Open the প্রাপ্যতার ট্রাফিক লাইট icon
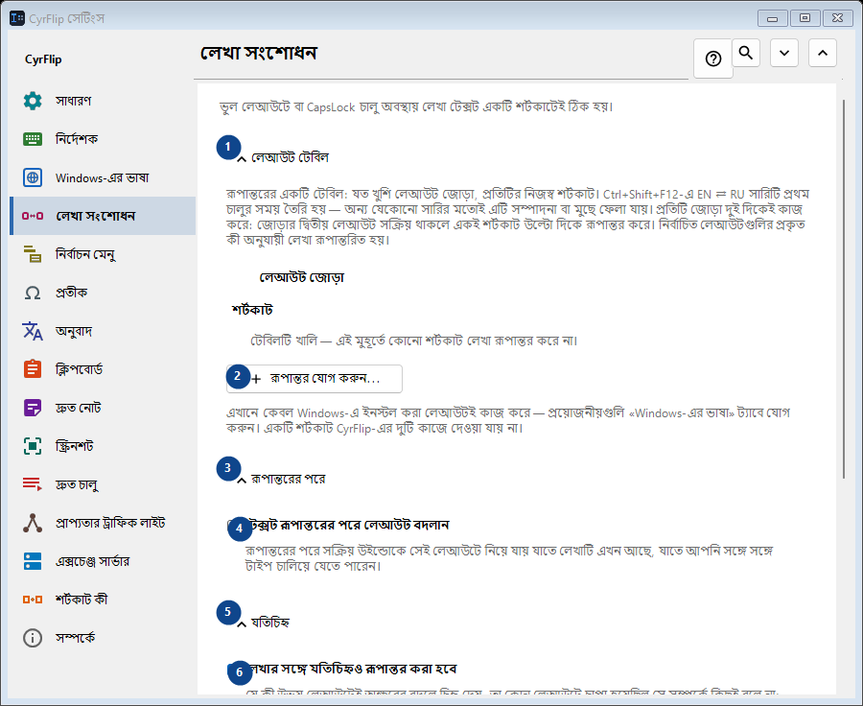863x706 pixels. 33,523
